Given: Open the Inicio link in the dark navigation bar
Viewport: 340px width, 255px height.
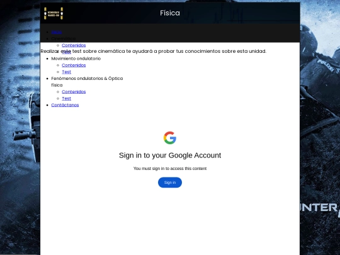Looking at the screenshot, I should 57,32.
